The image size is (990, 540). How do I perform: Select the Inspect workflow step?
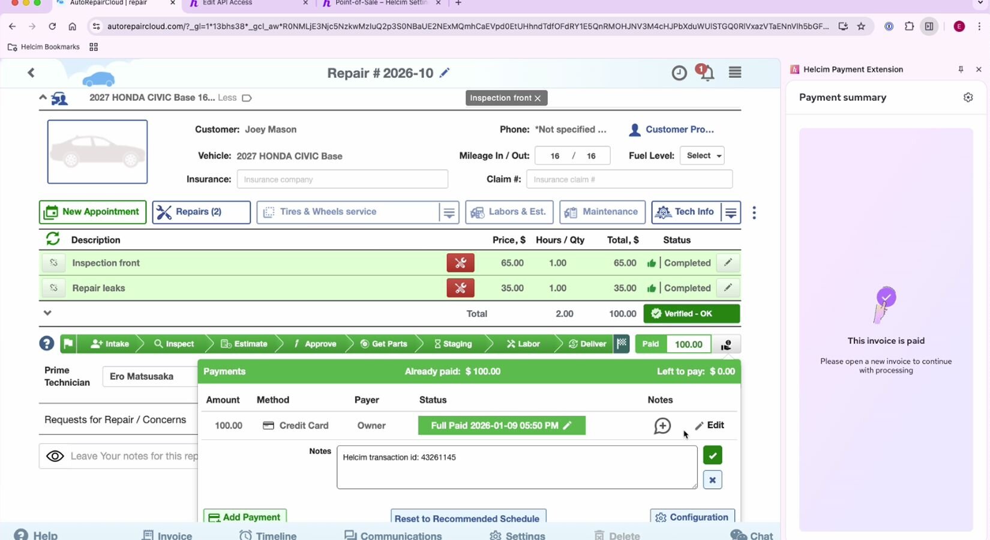pos(174,344)
